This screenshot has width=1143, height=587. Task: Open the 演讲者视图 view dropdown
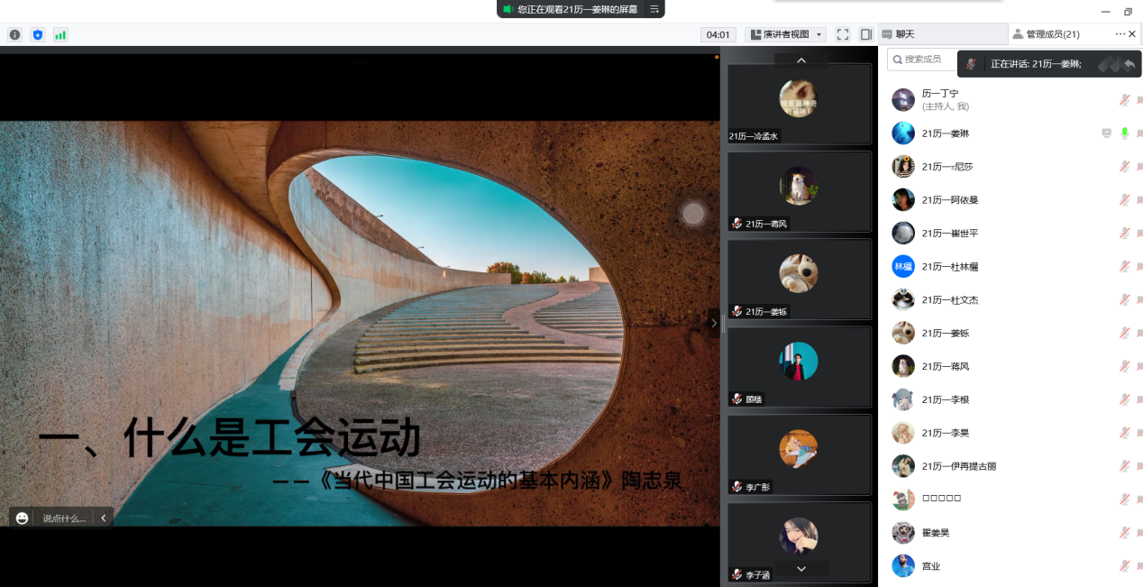point(786,34)
